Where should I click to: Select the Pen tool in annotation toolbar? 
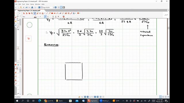[35, 13]
